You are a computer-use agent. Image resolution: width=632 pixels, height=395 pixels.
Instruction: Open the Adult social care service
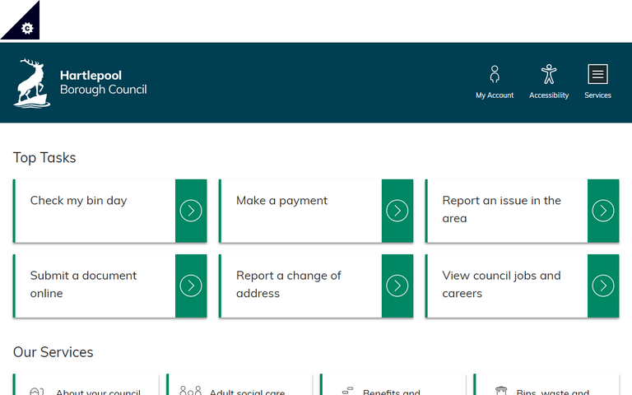point(247,392)
